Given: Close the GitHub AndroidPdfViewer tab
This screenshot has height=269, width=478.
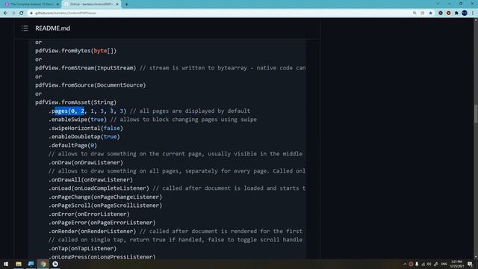Looking at the screenshot, I should click(x=117, y=4).
